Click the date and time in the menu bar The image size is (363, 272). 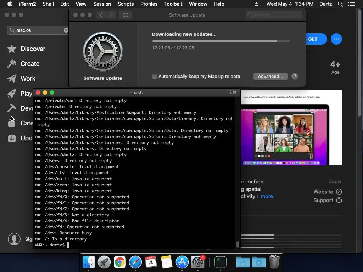point(290,4)
